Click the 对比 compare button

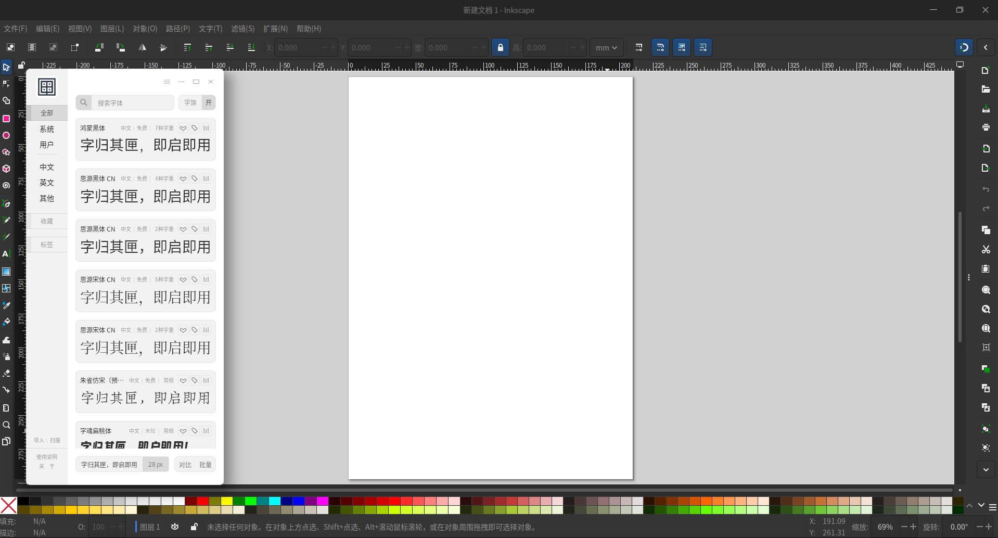pos(185,465)
